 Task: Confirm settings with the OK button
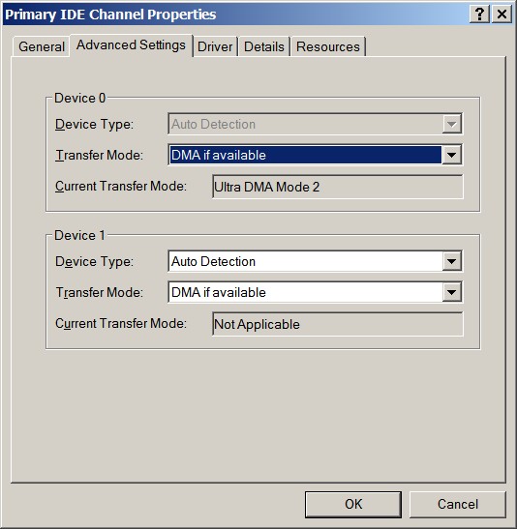click(x=353, y=505)
